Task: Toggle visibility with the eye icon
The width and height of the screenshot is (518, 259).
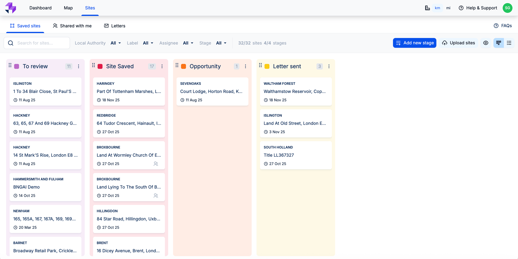Action: [486, 43]
